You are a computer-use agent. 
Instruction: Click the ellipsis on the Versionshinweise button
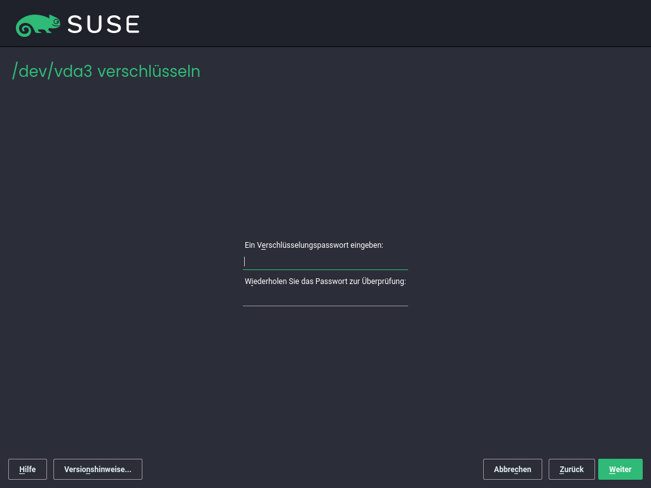pyautogui.click(x=128, y=470)
